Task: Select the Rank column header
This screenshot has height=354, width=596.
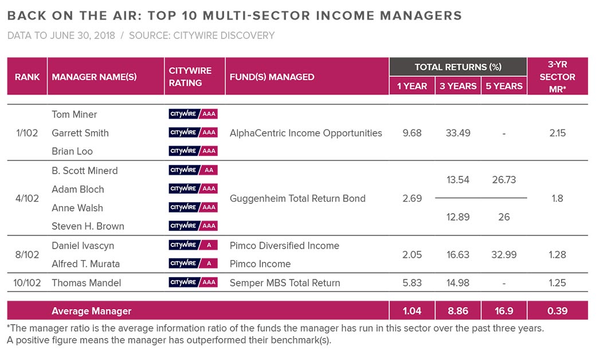Action: tap(27, 77)
